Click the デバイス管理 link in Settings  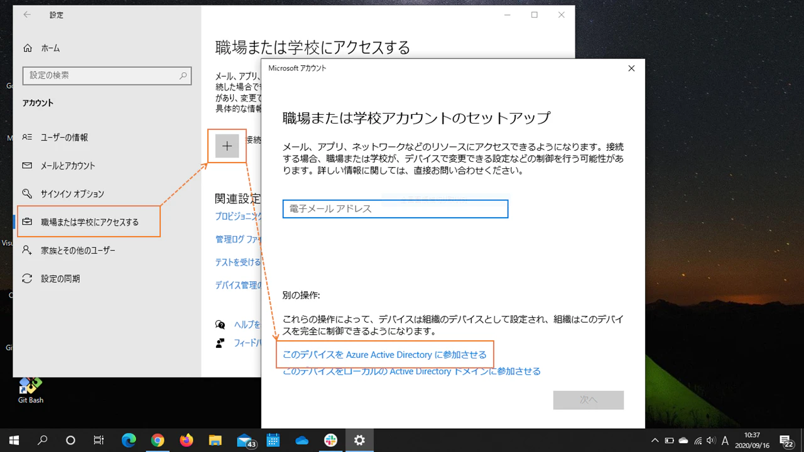[238, 285]
